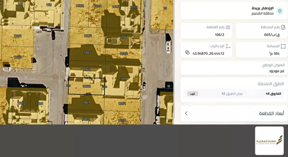The image size is (288, 157).
Task: Click the 106/2 value in info panel
Action: tap(220, 35)
